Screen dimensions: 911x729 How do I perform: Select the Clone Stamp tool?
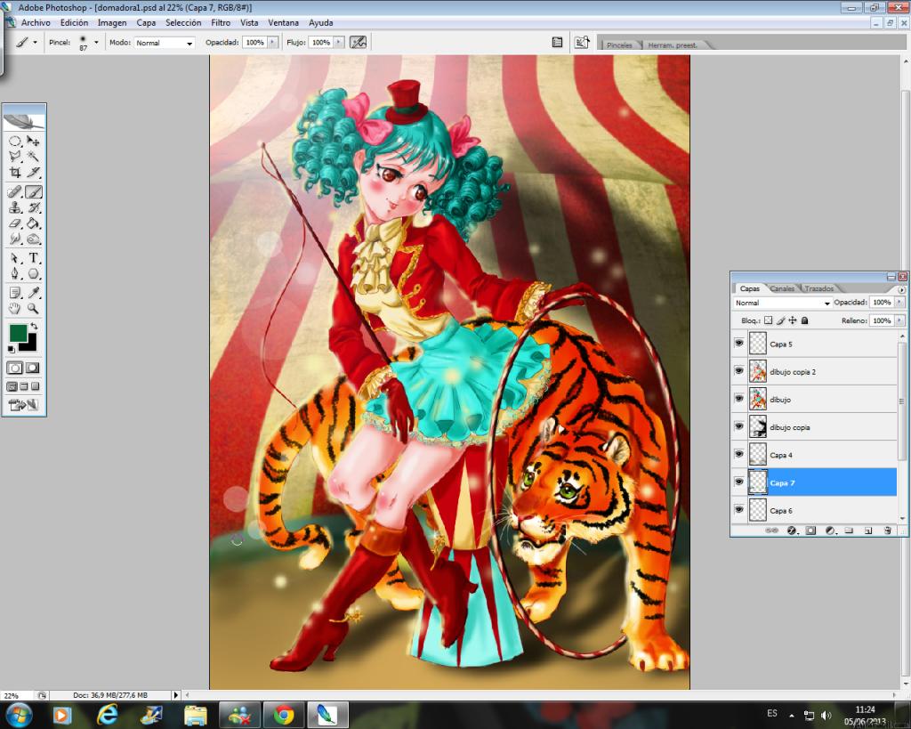click(x=15, y=207)
